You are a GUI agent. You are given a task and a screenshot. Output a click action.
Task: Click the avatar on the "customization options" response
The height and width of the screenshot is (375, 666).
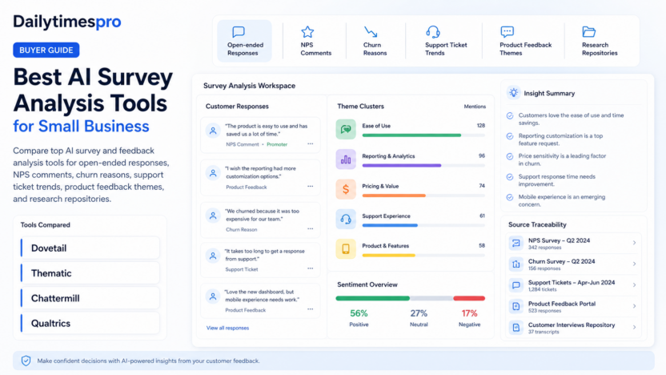tap(213, 173)
